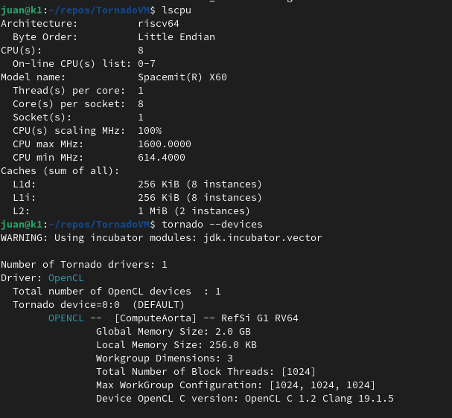The image size is (452, 418).
Task: Select the 'L1i:' cache label
Action: click(25, 198)
